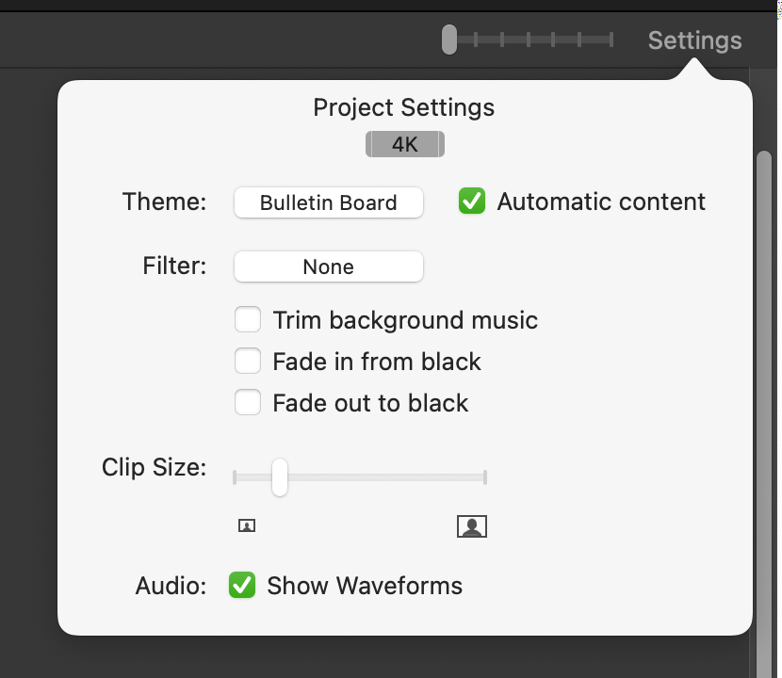Check the Fade in from black box
This screenshot has height=678, width=782.
248,361
